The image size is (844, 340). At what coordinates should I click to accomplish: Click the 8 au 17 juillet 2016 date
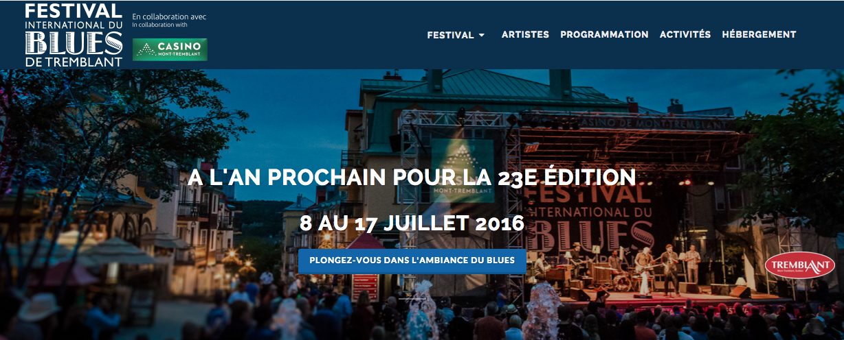tap(412, 223)
